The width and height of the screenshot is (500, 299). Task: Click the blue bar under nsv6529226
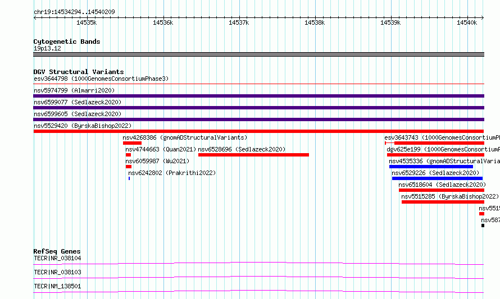coord(437,178)
